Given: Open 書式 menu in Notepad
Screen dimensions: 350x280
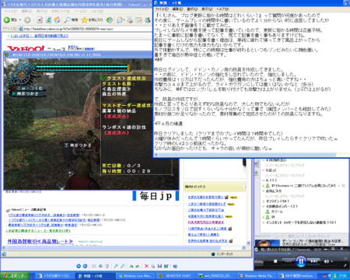Looking at the screenshot, I should point(192,9).
